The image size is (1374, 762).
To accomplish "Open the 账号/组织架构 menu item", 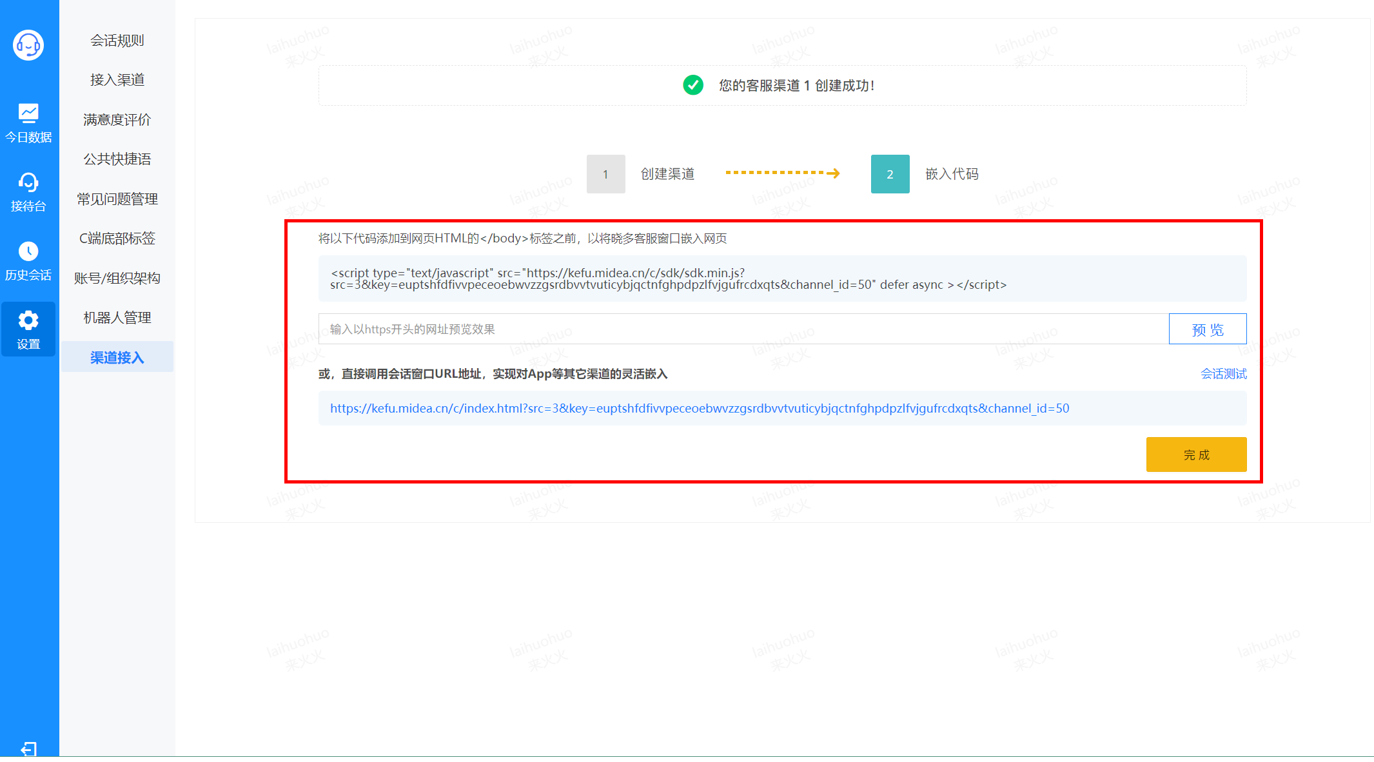I will [x=117, y=278].
